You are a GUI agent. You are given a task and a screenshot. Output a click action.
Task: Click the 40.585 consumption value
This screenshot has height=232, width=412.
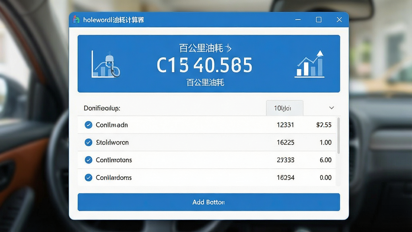(x=223, y=65)
